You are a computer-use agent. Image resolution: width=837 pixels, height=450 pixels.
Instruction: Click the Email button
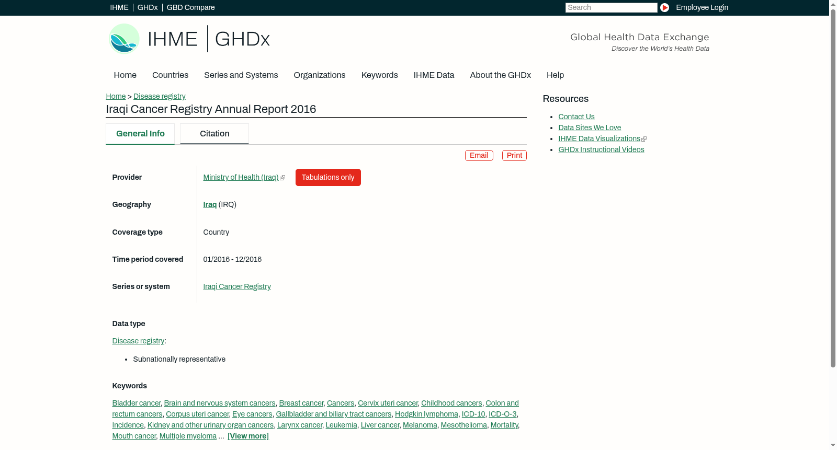coord(479,155)
